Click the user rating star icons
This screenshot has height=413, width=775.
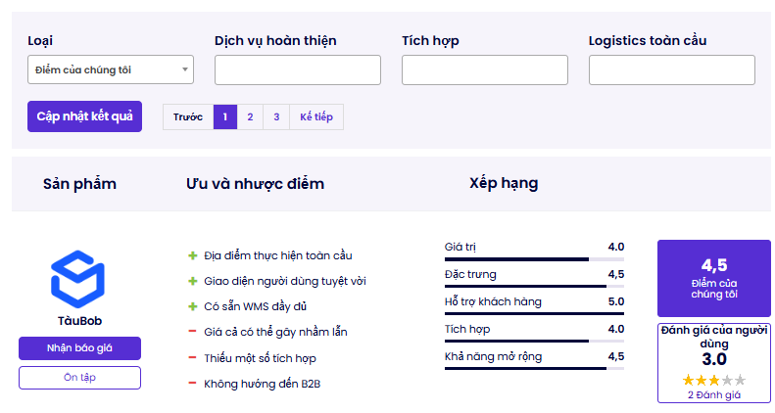click(x=713, y=380)
